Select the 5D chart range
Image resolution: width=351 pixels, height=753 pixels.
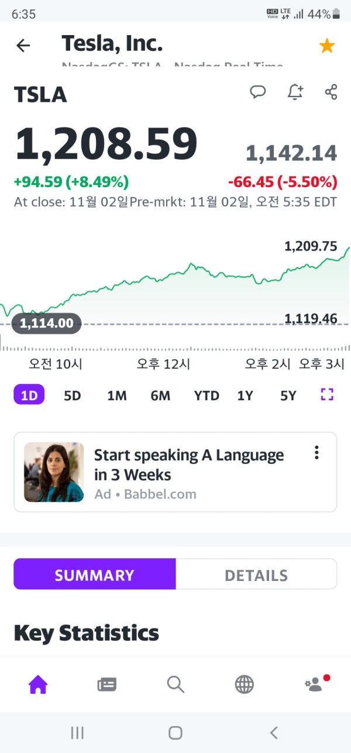72,396
